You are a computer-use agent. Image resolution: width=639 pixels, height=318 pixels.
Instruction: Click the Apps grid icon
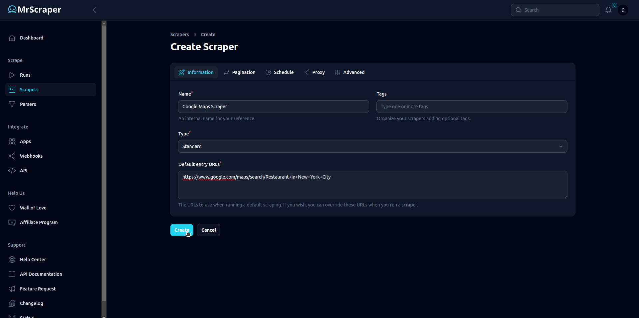12,141
